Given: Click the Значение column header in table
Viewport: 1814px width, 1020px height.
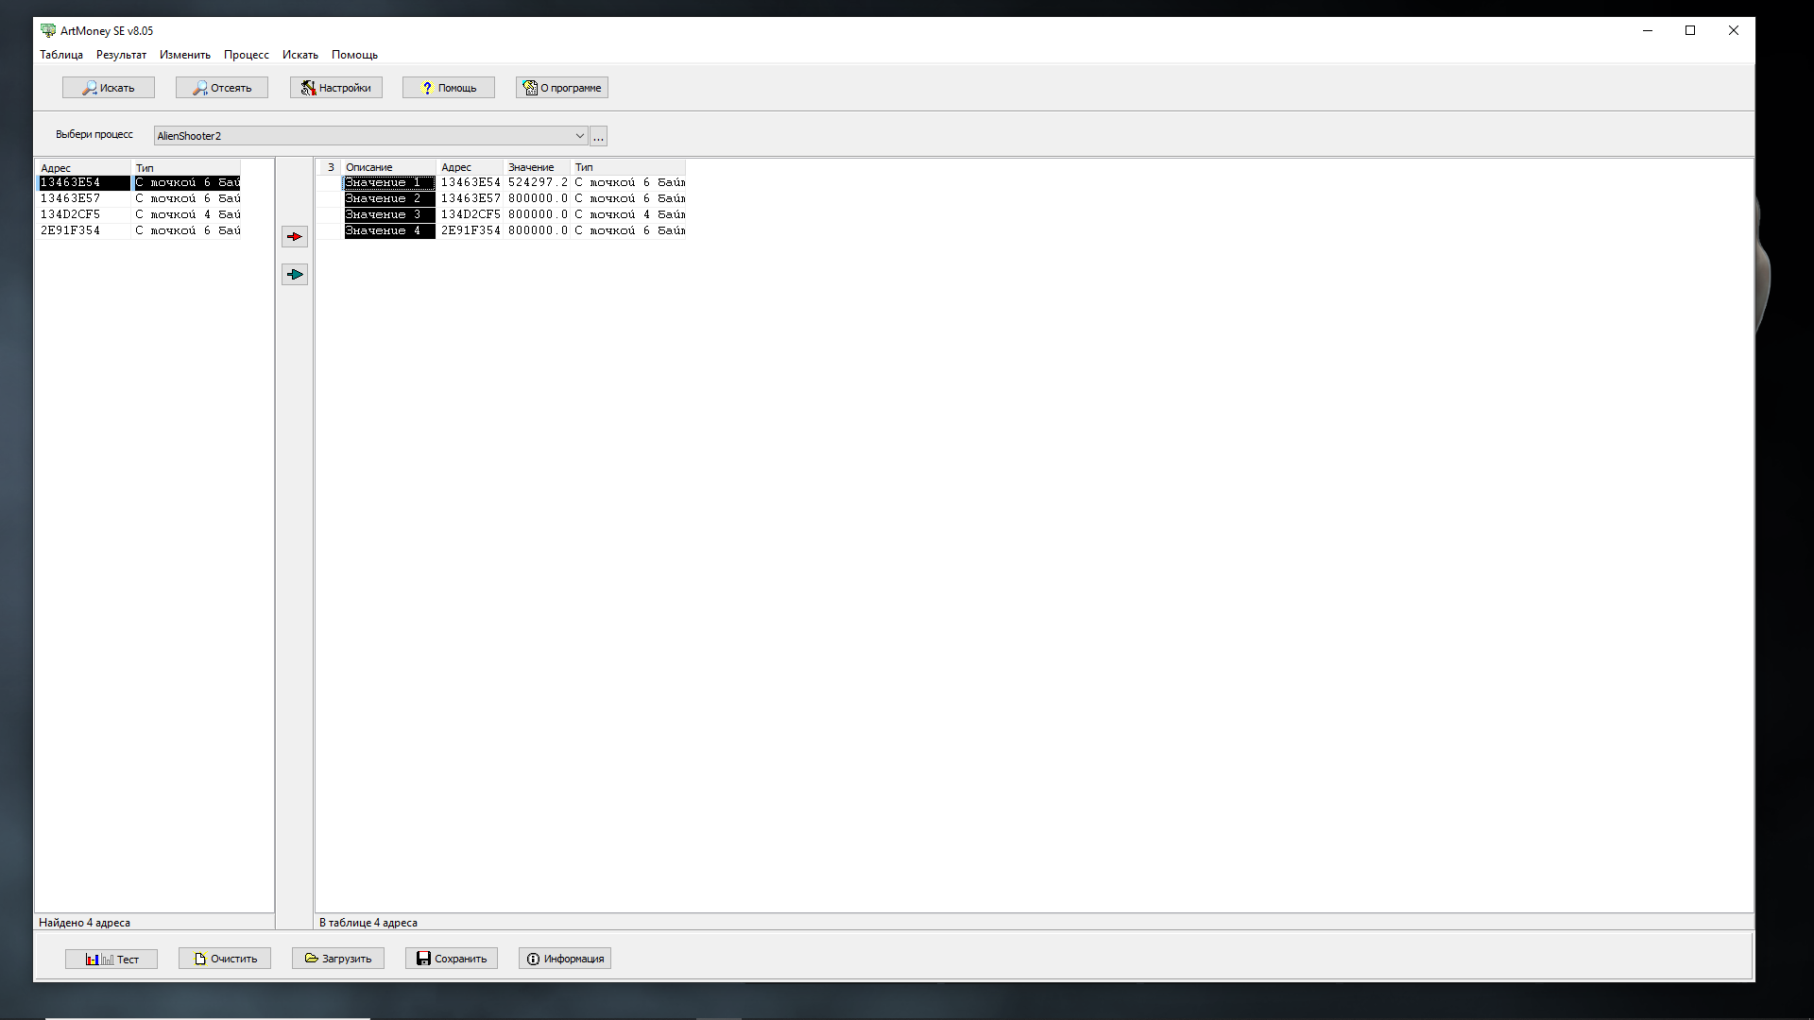Looking at the screenshot, I should pyautogui.click(x=531, y=167).
